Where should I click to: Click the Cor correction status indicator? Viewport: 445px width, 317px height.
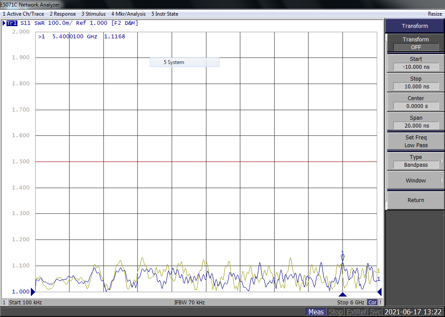pos(372,303)
